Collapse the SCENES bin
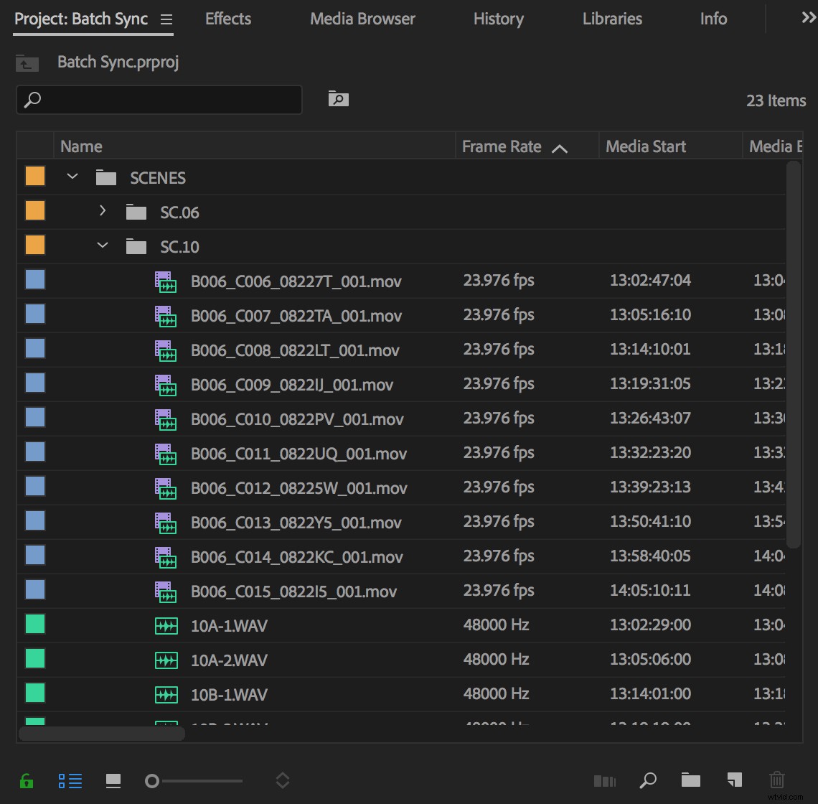The height and width of the screenshot is (804, 818). [x=72, y=176]
